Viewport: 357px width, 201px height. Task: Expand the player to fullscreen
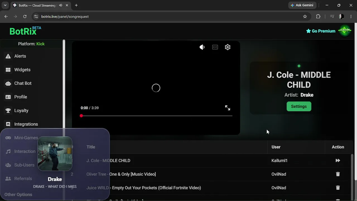(x=228, y=108)
